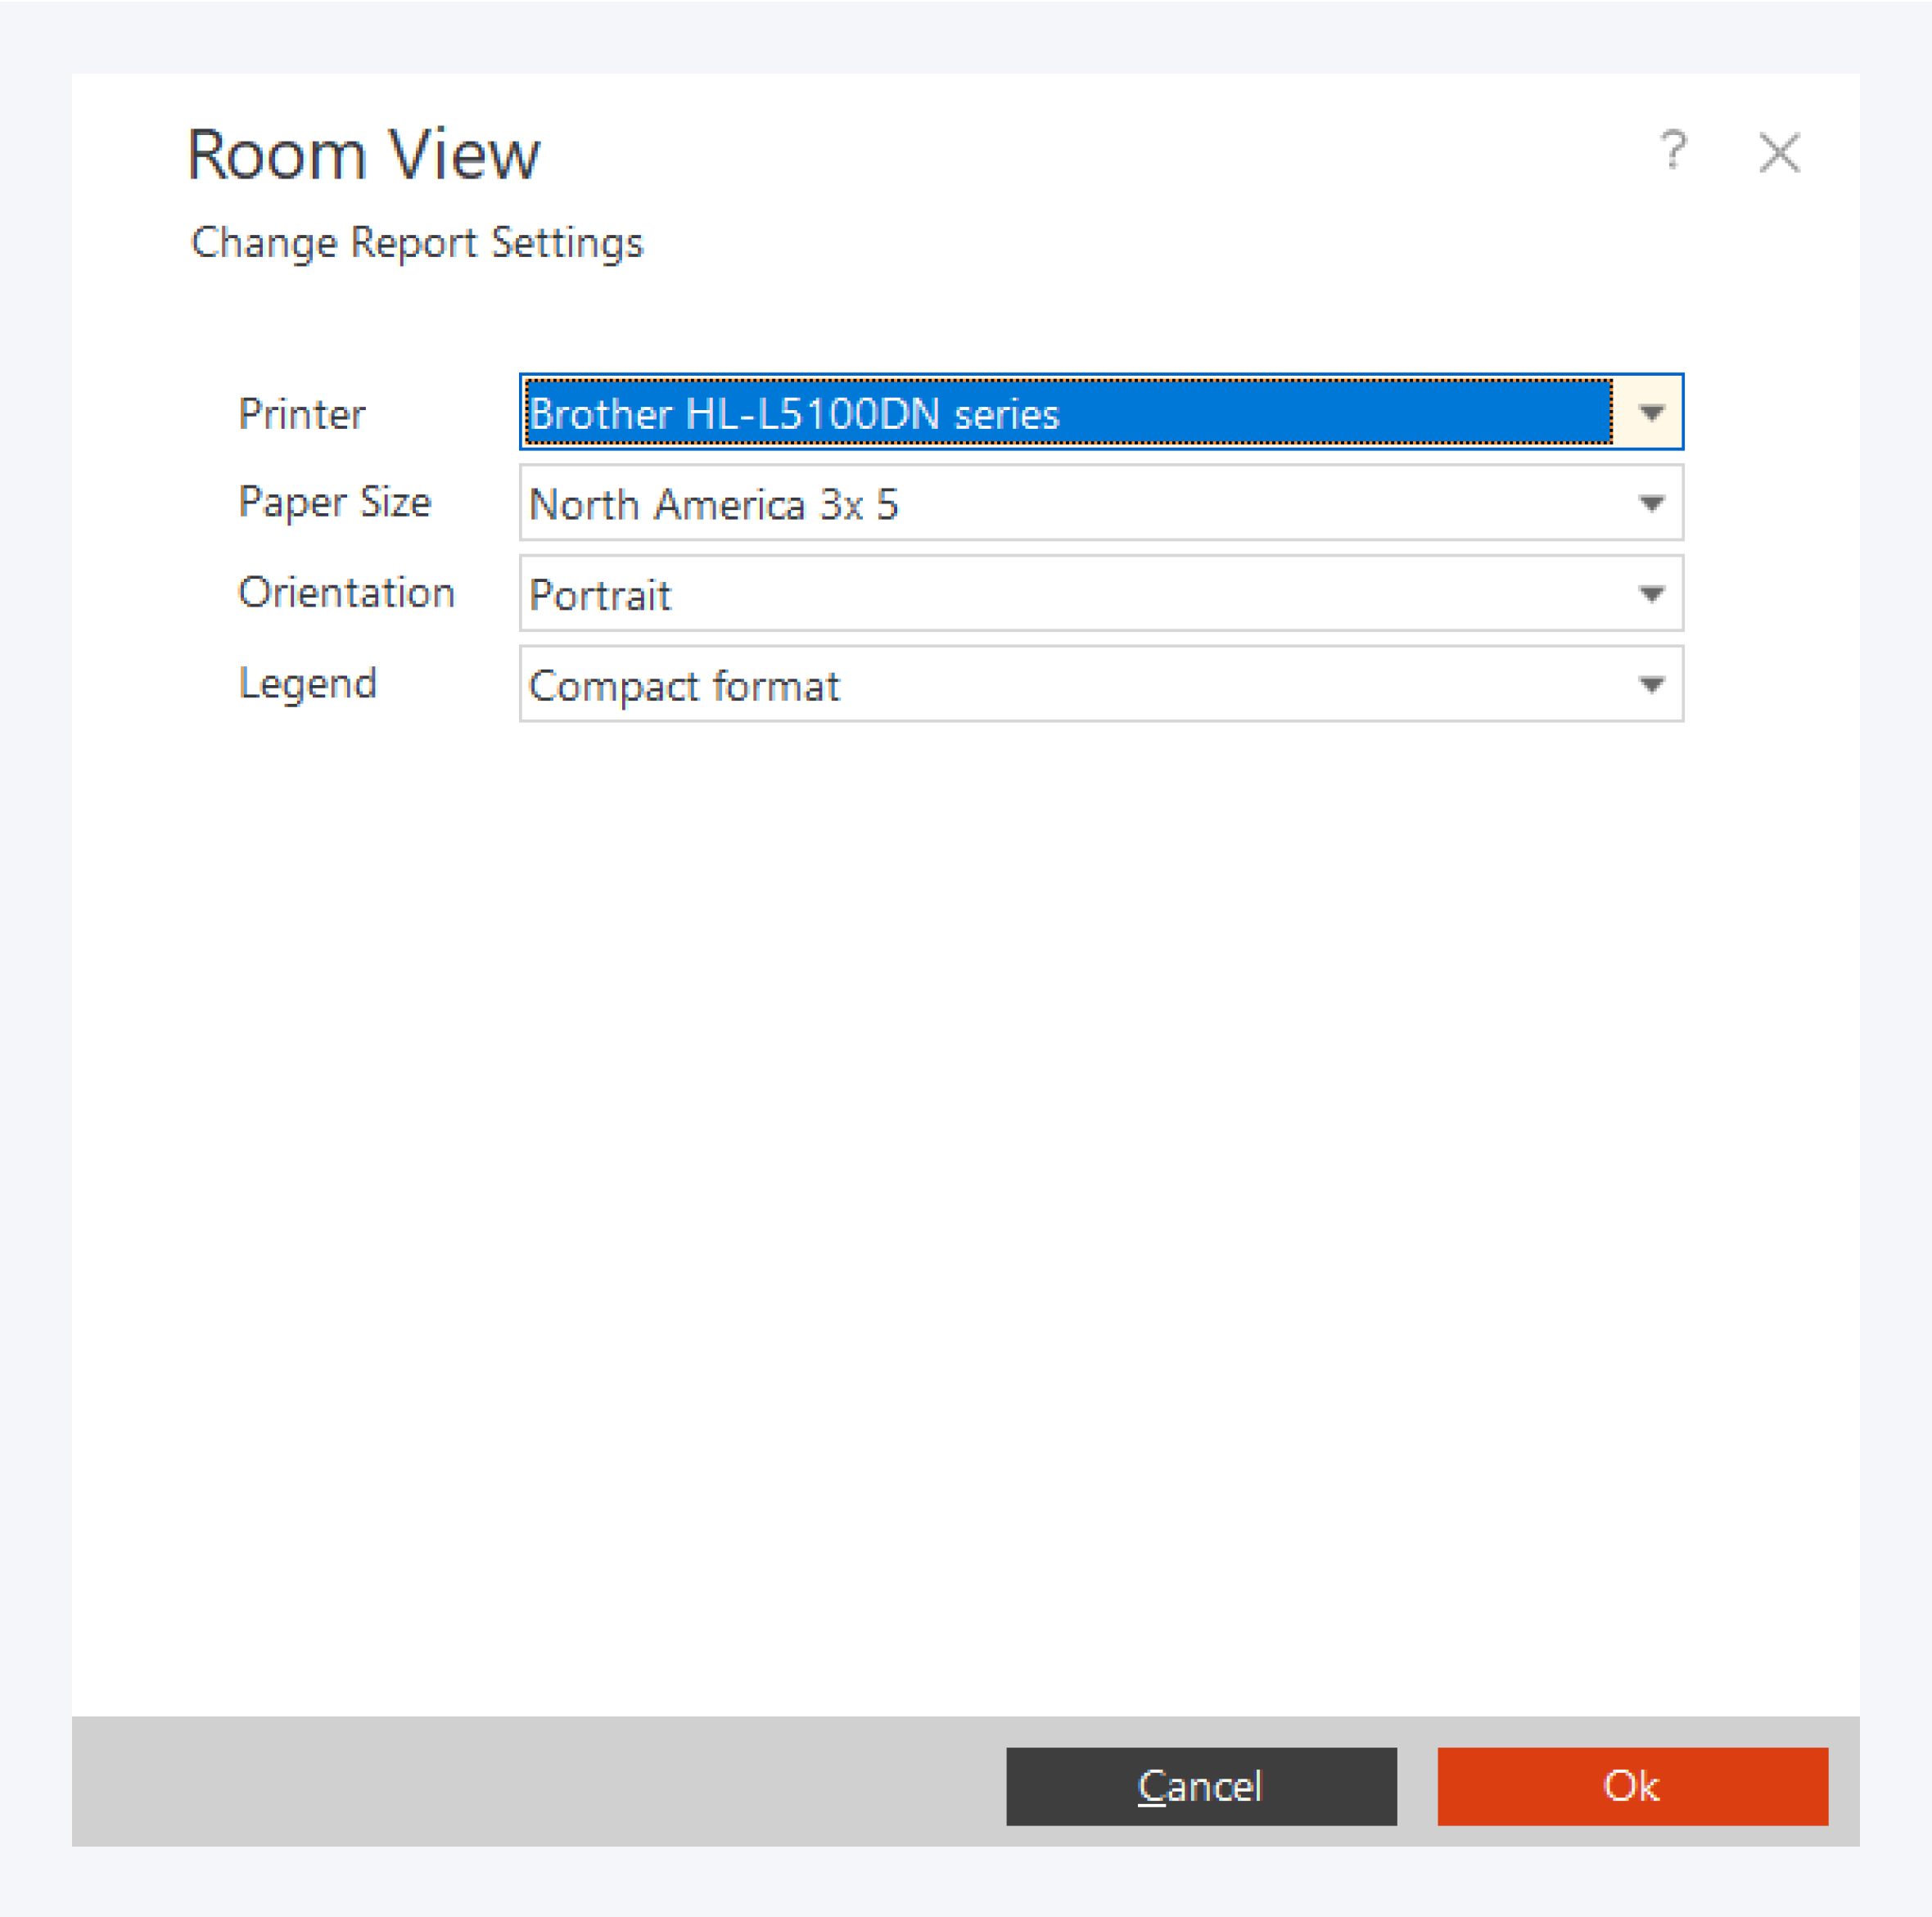This screenshot has width=1932, height=1917.
Task: Close the Room View dialog
Action: coord(1779,153)
